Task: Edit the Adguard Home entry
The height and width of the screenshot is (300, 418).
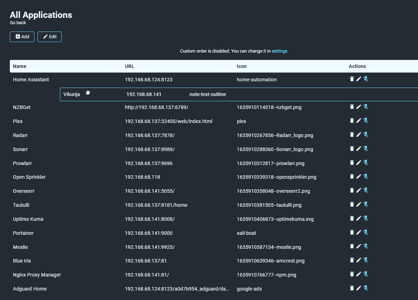Action: coord(359,288)
